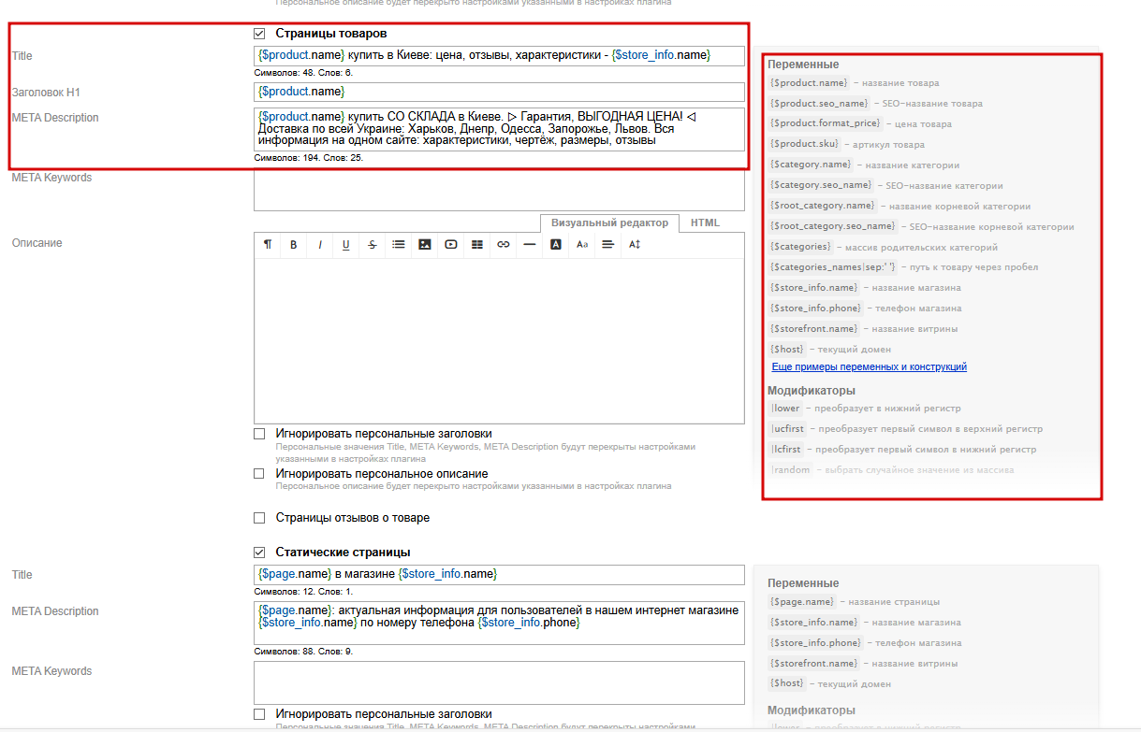Click {$host} in the product variables panel
Viewport: 1141px width, 732px height.
point(787,350)
